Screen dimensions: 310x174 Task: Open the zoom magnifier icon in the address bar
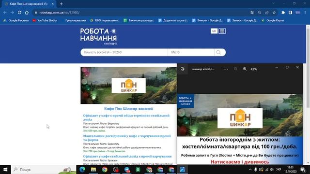(x=260, y=13)
